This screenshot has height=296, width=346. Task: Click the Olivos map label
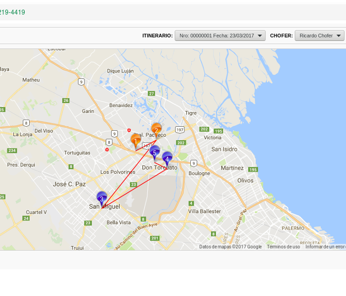(x=245, y=181)
